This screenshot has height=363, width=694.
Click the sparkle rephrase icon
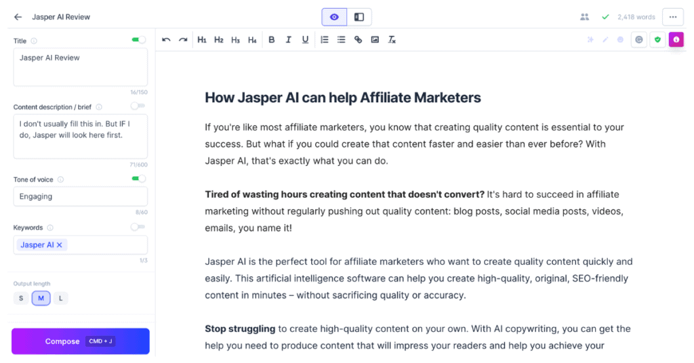[x=590, y=40]
